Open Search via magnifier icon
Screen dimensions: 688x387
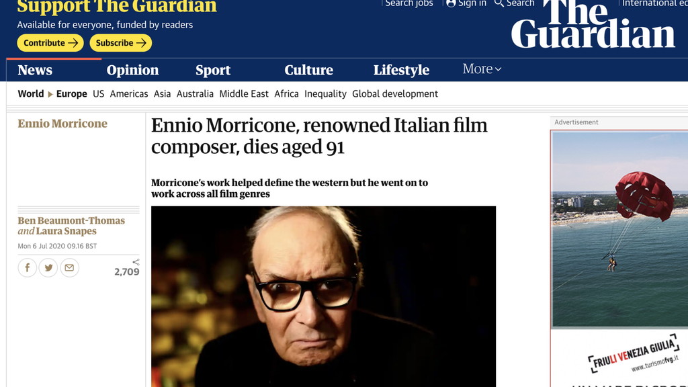click(x=499, y=3)
